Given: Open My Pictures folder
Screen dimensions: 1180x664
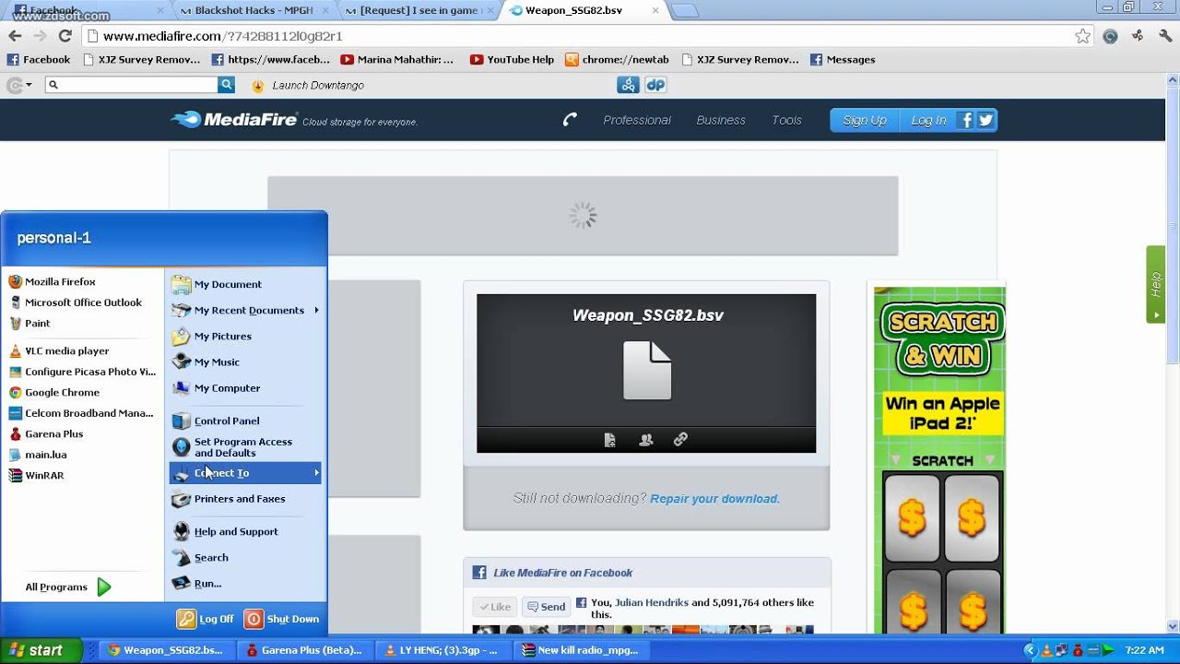Looking at the screenshot, I should point(211,336).
